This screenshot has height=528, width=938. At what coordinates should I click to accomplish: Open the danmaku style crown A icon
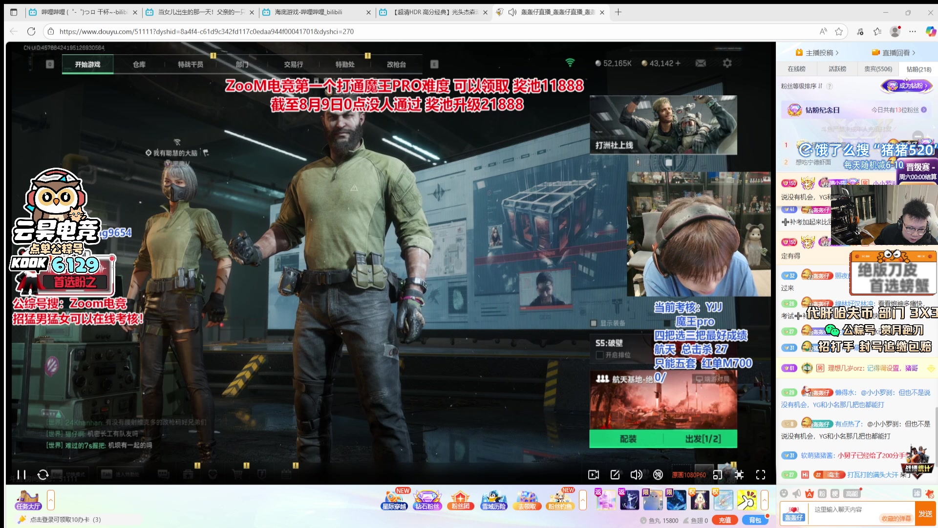coord(810,493)
